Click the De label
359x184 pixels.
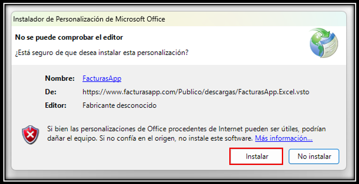(x=50, y=92)
